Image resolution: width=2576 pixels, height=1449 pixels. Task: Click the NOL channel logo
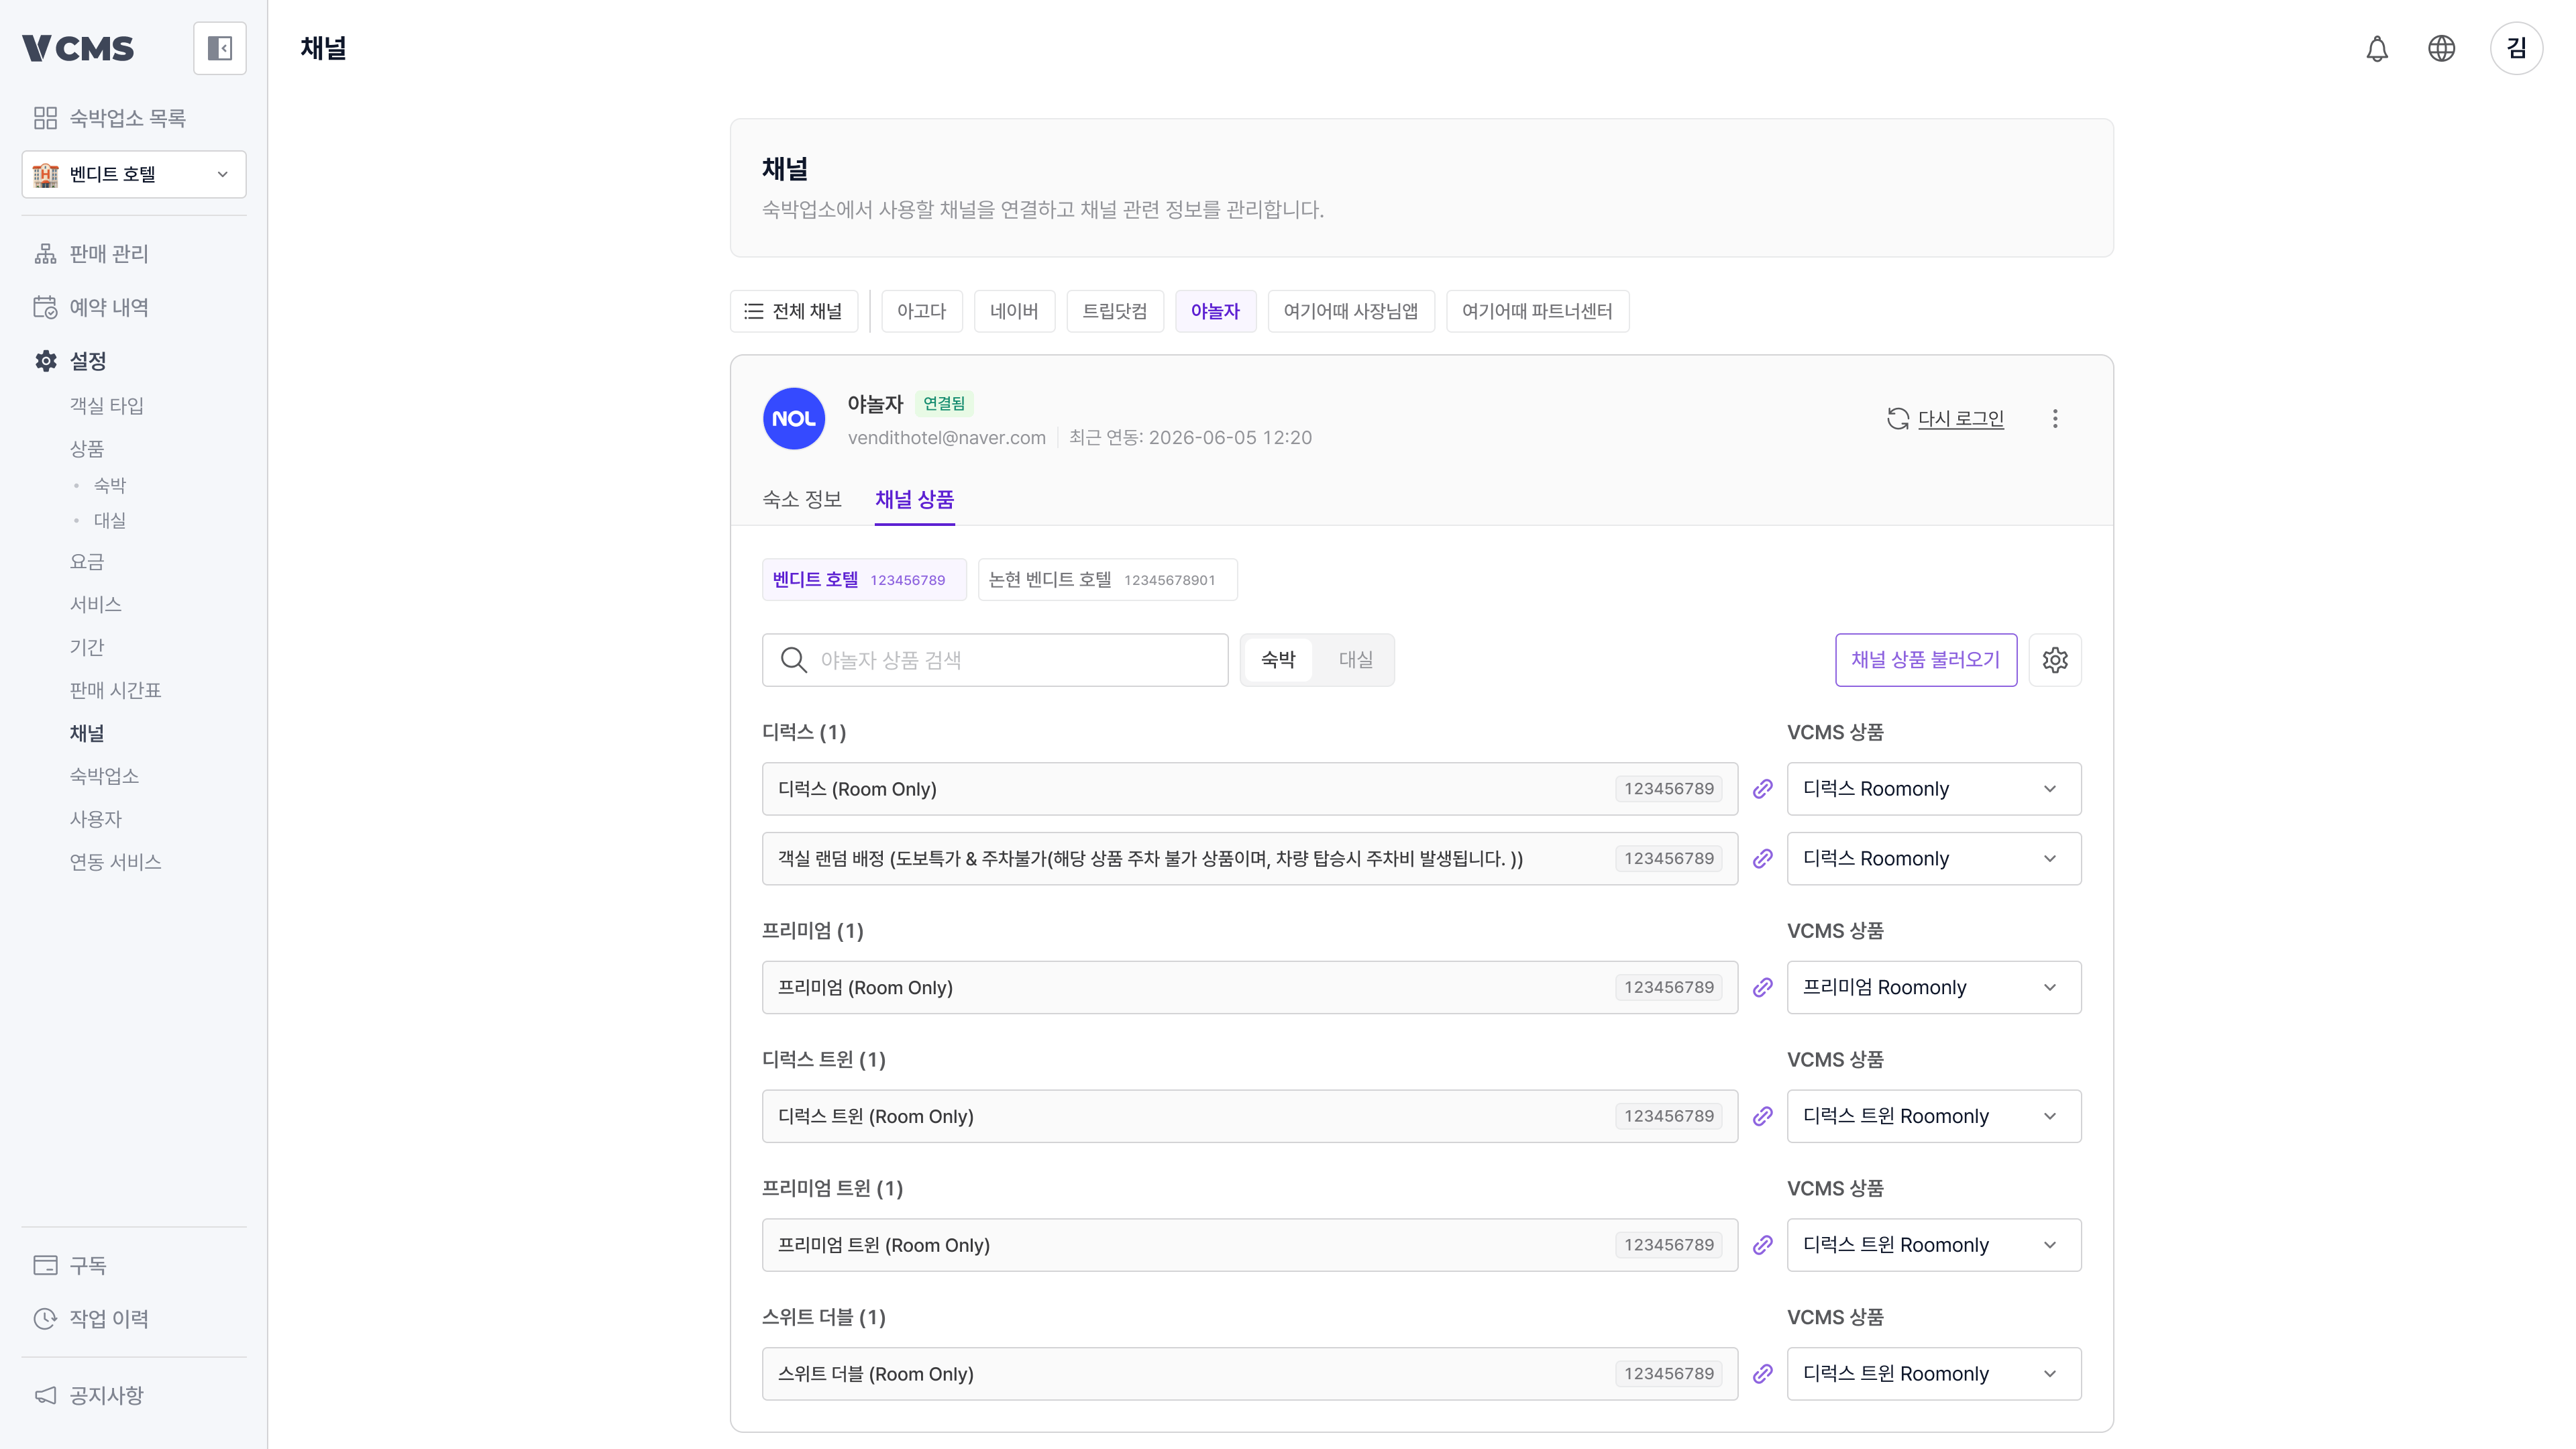(794, 419)
